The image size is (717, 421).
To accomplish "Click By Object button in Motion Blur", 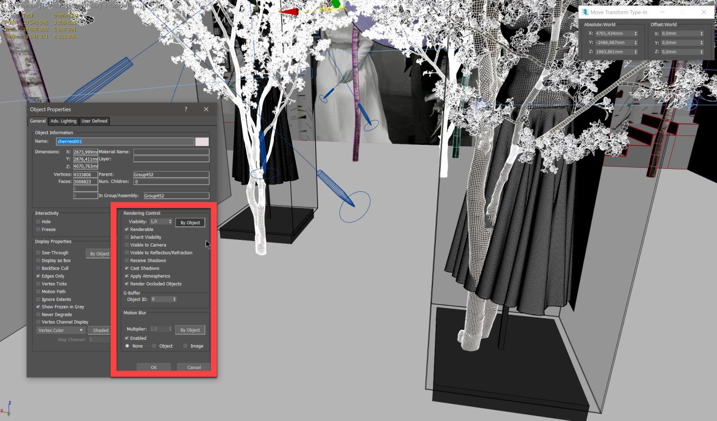I will [x=190, y=330].
